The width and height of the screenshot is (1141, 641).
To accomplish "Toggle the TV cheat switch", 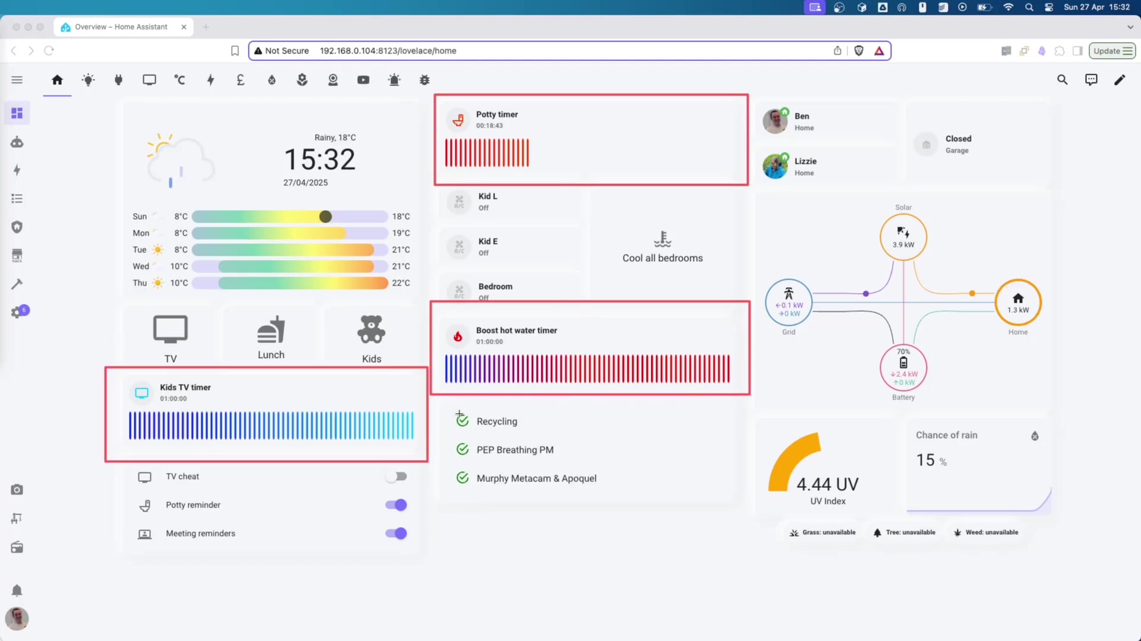I will (x=396, y=477).
